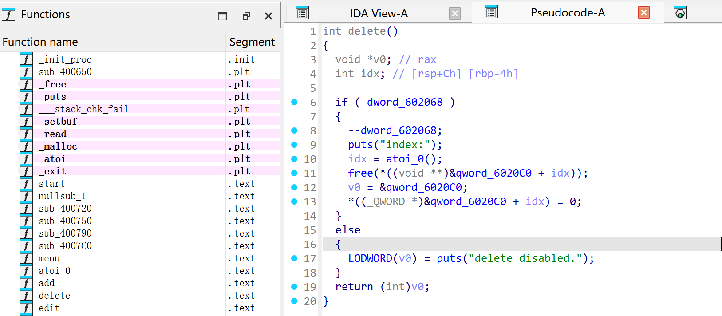Click the Pseudocode-A tab icon
The image size is (722, 316).
click(491, 12)
